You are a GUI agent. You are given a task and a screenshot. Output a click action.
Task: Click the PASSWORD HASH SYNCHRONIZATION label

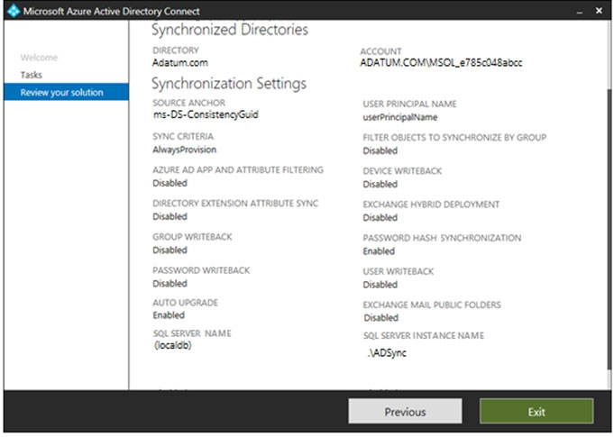[442, 238]
